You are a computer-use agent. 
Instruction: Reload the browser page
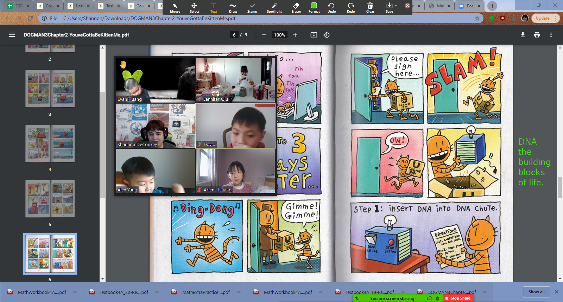30,18
